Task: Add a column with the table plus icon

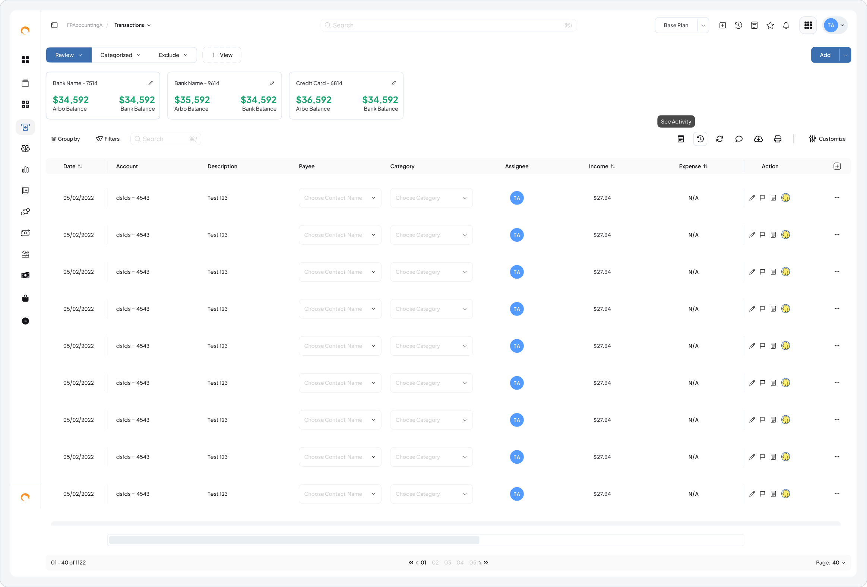Action: [837, 166]
